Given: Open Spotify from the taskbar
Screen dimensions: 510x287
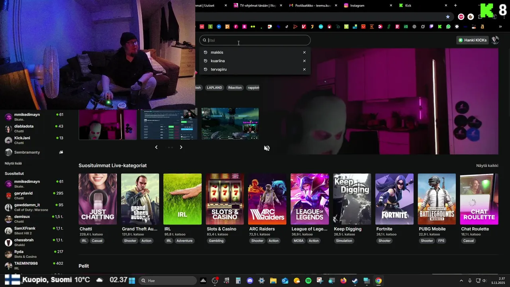Looking at the screenshot, I should point(308,281).
